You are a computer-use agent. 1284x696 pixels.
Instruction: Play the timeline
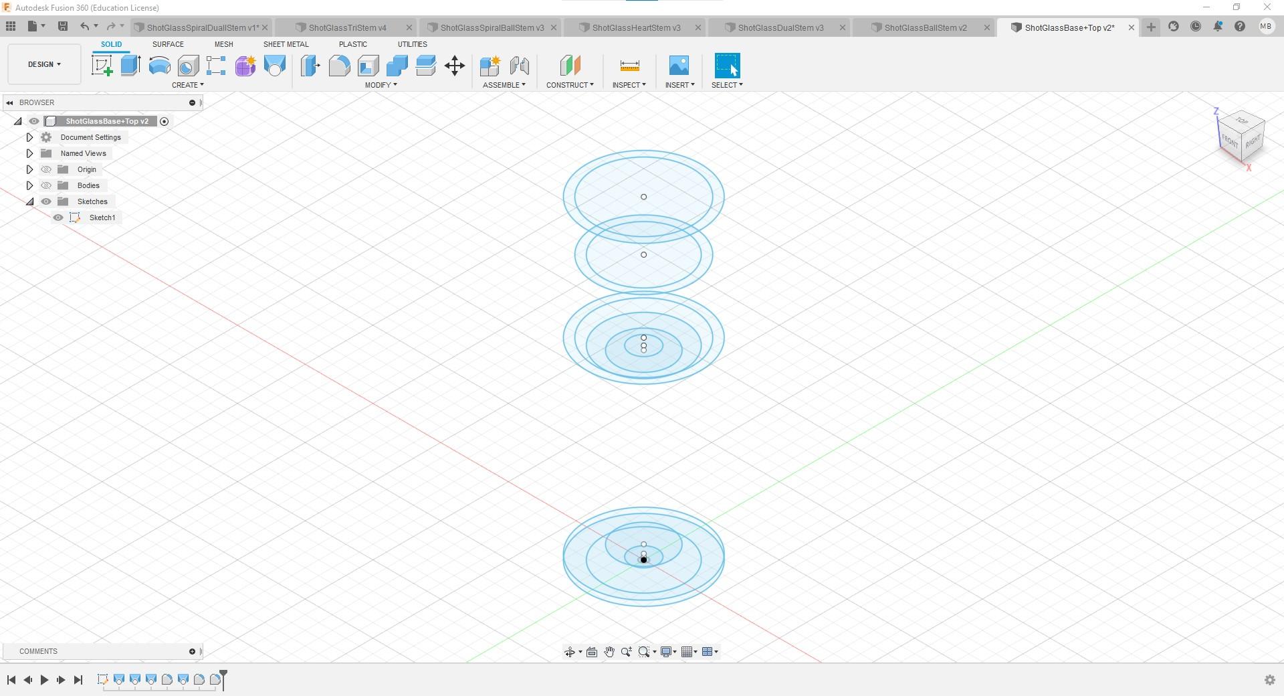pos(44,680)
